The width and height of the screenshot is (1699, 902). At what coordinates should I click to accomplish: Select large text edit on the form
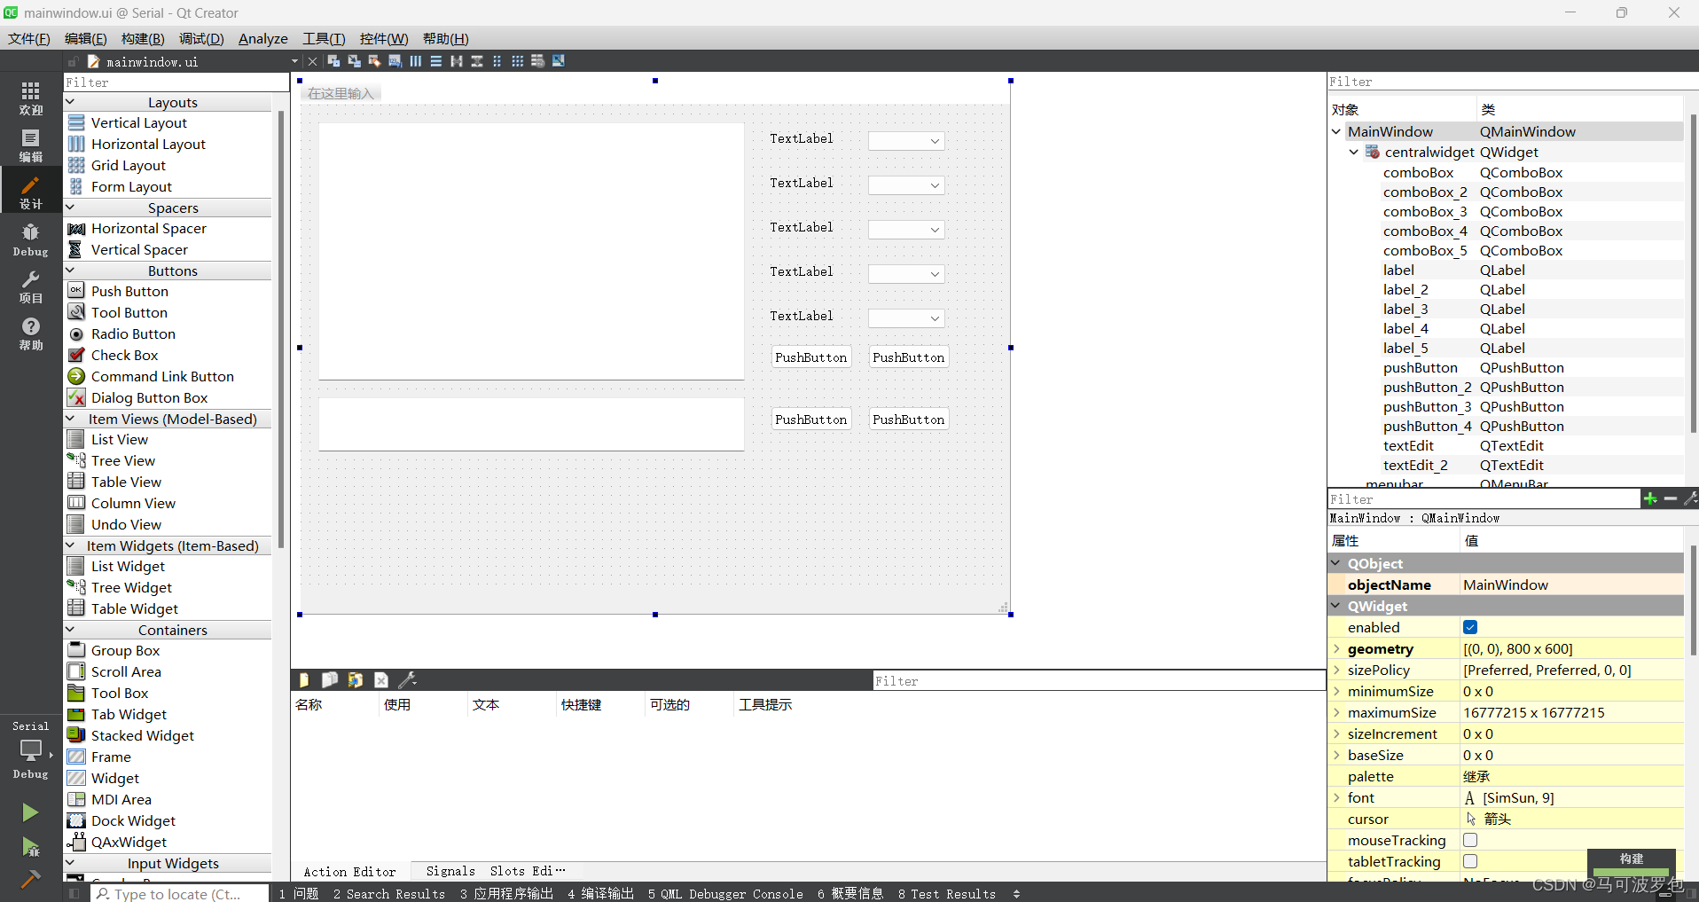[531, 251]
